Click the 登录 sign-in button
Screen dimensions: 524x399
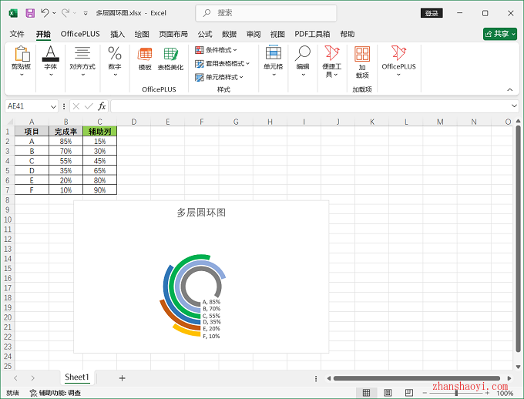point(432,13)
